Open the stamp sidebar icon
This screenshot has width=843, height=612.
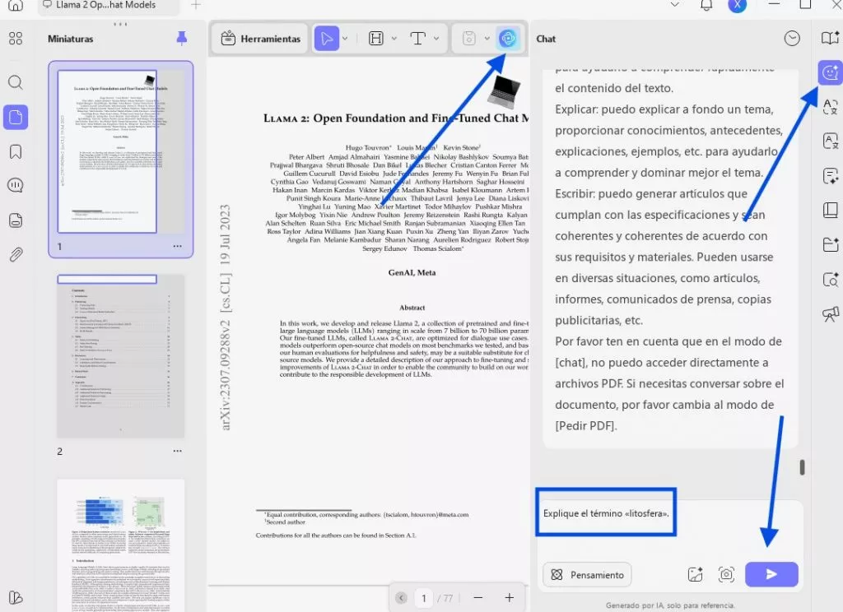tap(16, 220)
